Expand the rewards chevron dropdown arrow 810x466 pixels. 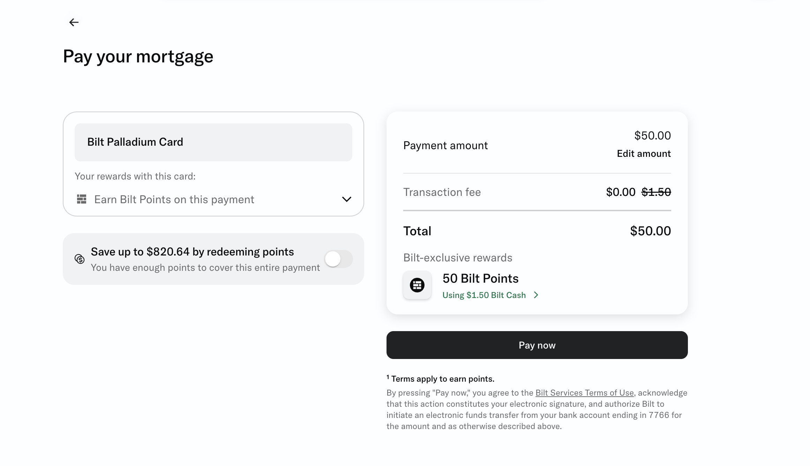pyautogui.click(x=346, y=199)
